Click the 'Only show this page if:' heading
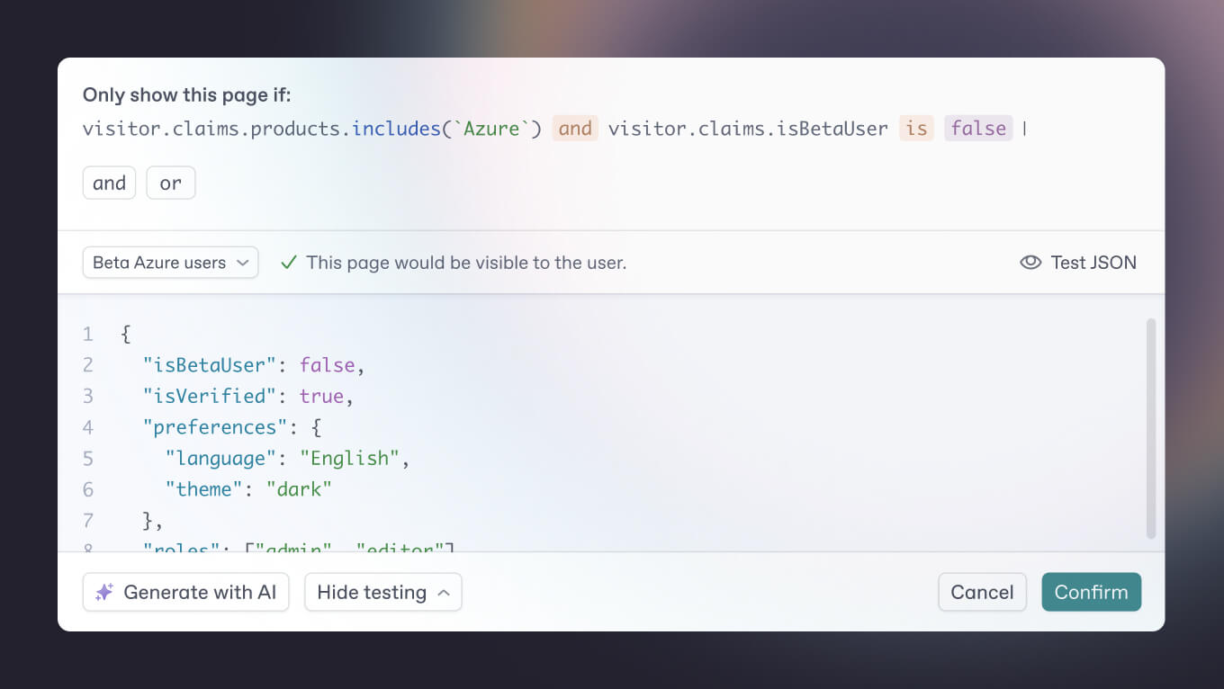 pos(187,95)
